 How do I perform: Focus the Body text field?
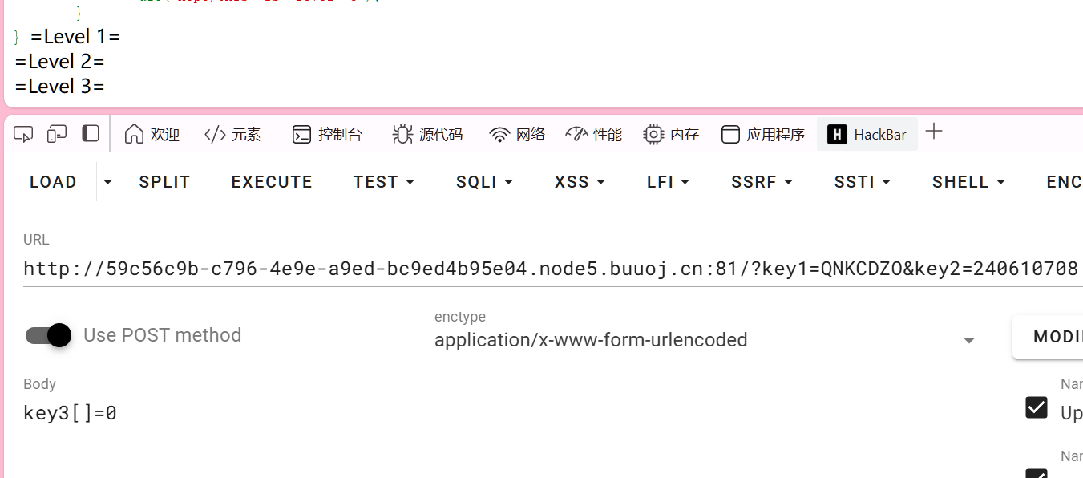[497, 414]
